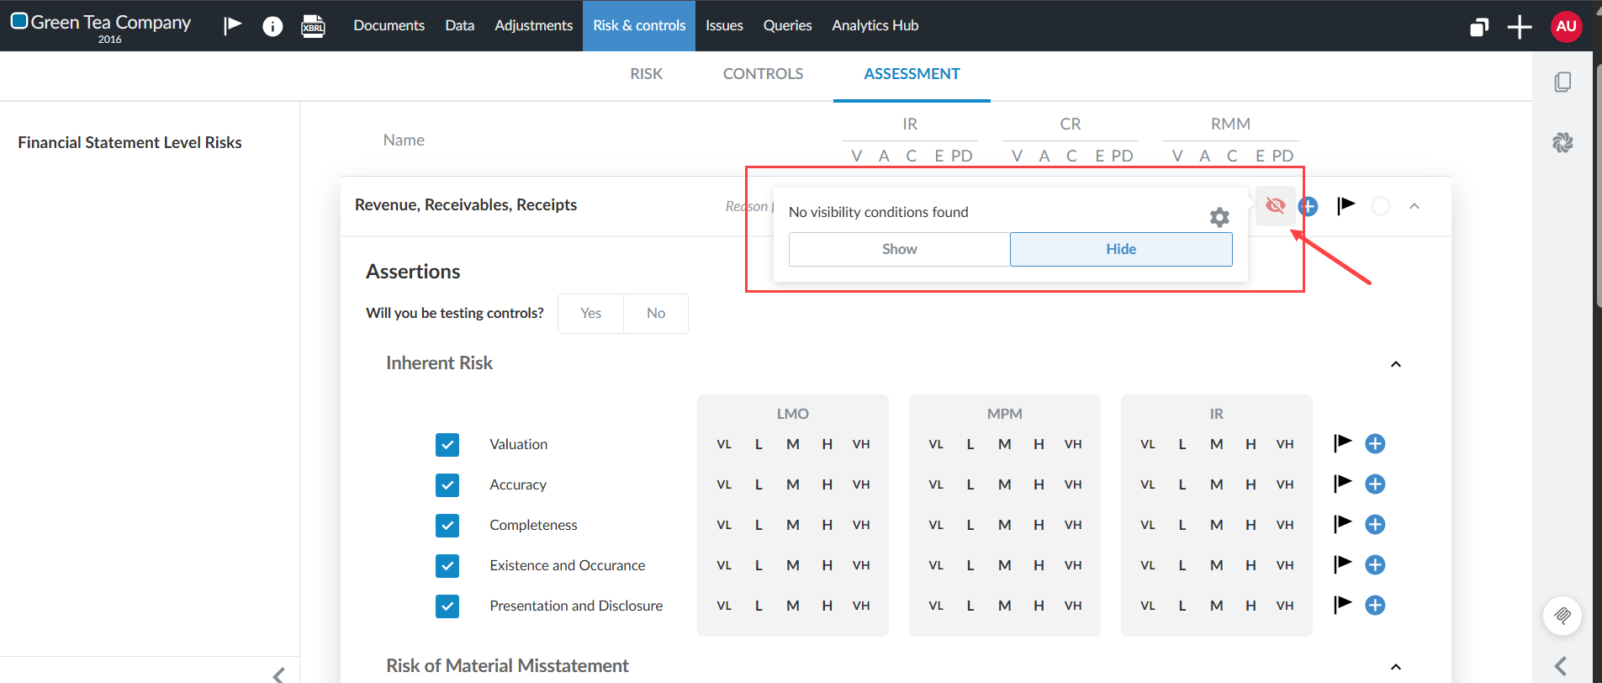Screen dimensions: 1602x683
Task: Click plus icon on Presentation and Disclosure row
Action: click(1375, 605)
